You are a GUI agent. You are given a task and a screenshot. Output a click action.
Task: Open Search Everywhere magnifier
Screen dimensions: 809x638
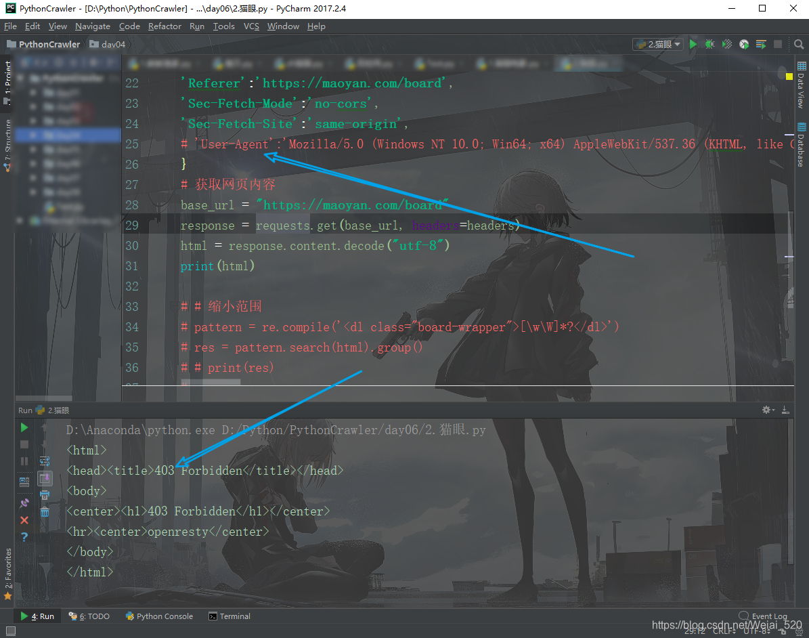pos(799,45)
